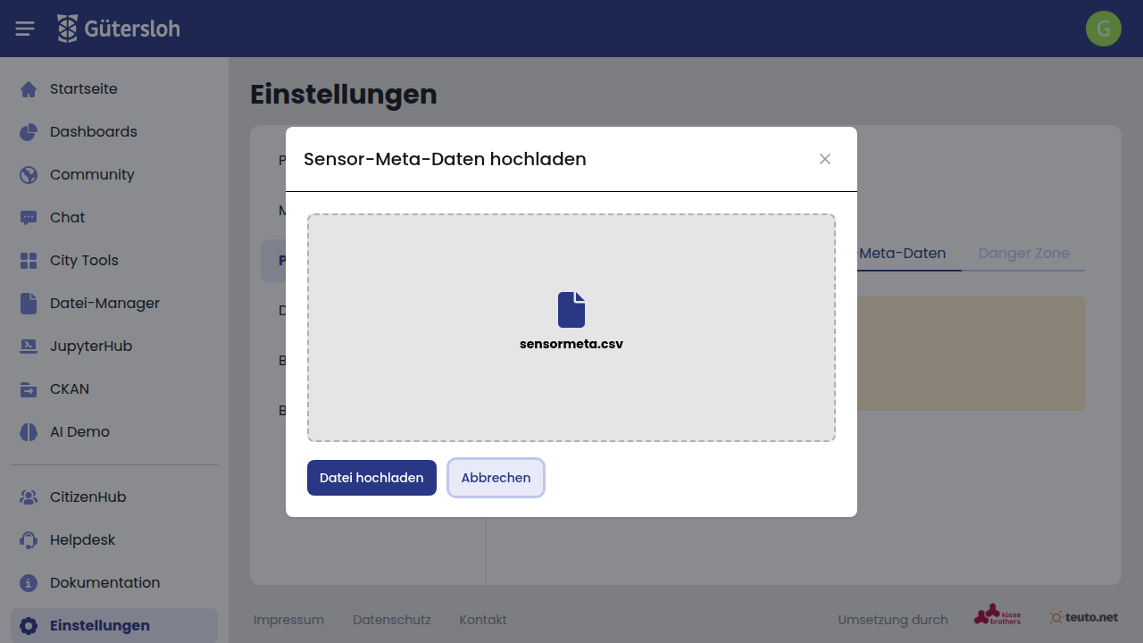Open Dashboards via pie chart icon
The image size is (1143, 643).
[x=29, y=132]
